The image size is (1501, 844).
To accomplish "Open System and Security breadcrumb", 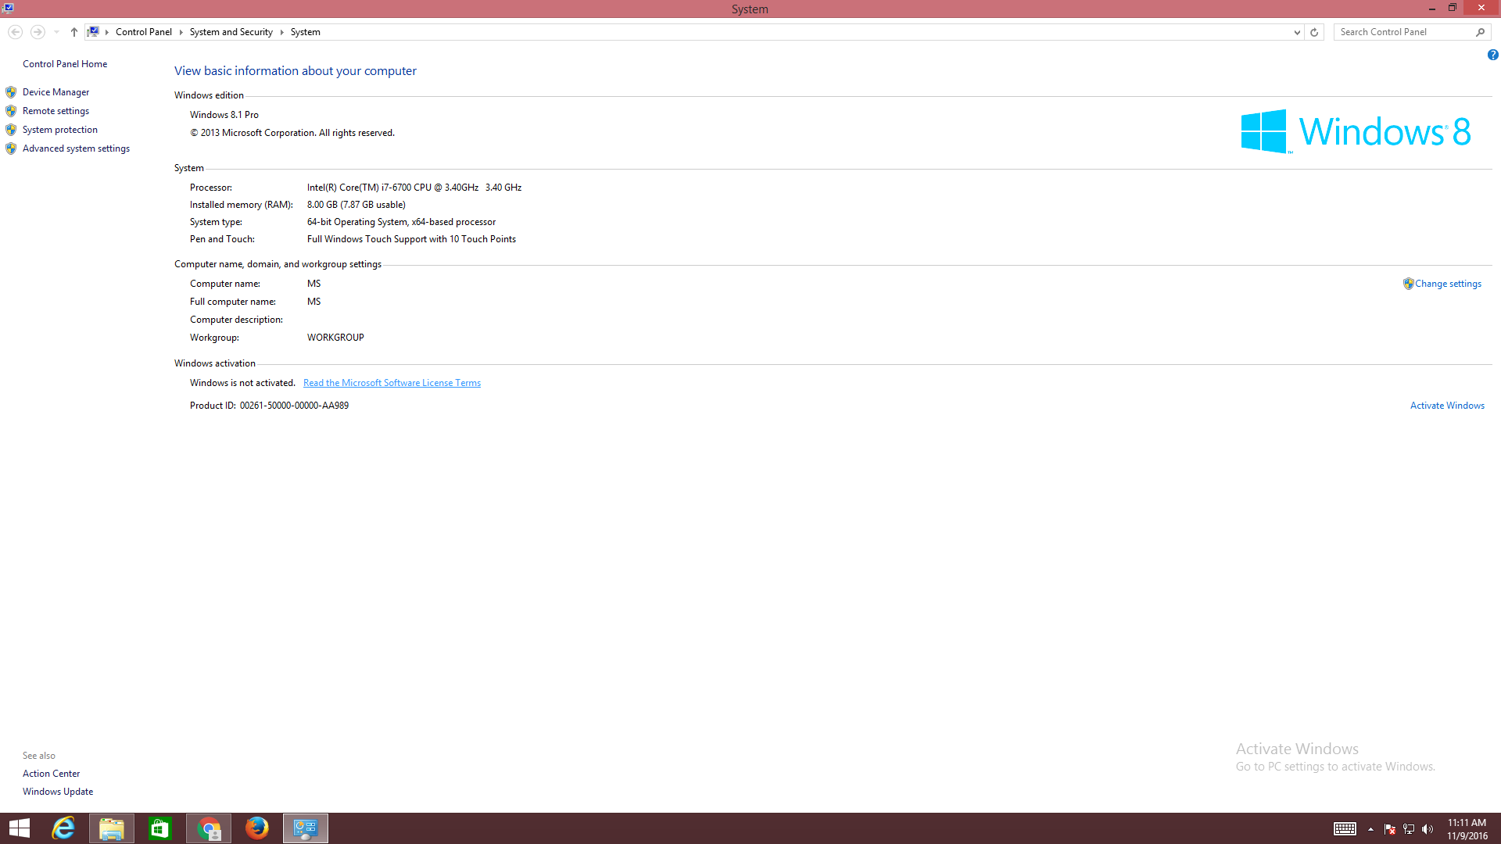I will click(x=231, y=32).
